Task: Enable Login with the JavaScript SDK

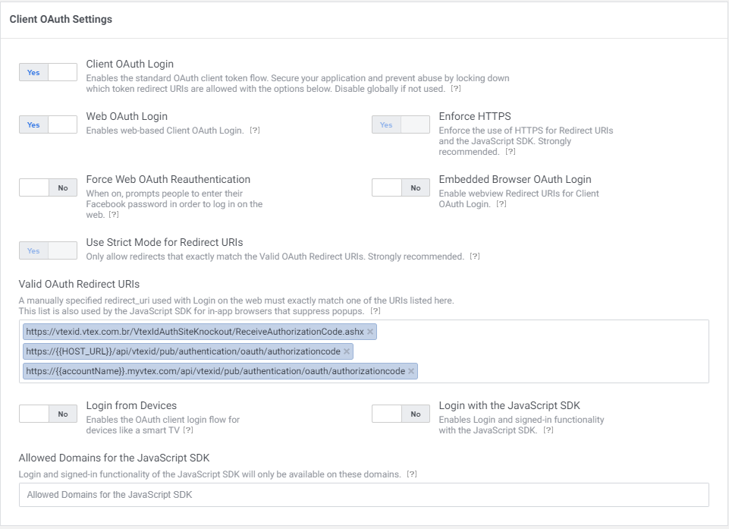Action: click(401, 414)
